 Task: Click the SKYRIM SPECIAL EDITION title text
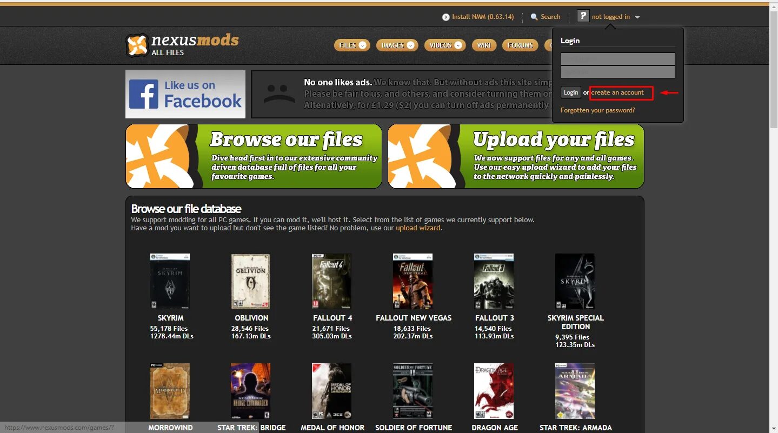tap(576, 322)
